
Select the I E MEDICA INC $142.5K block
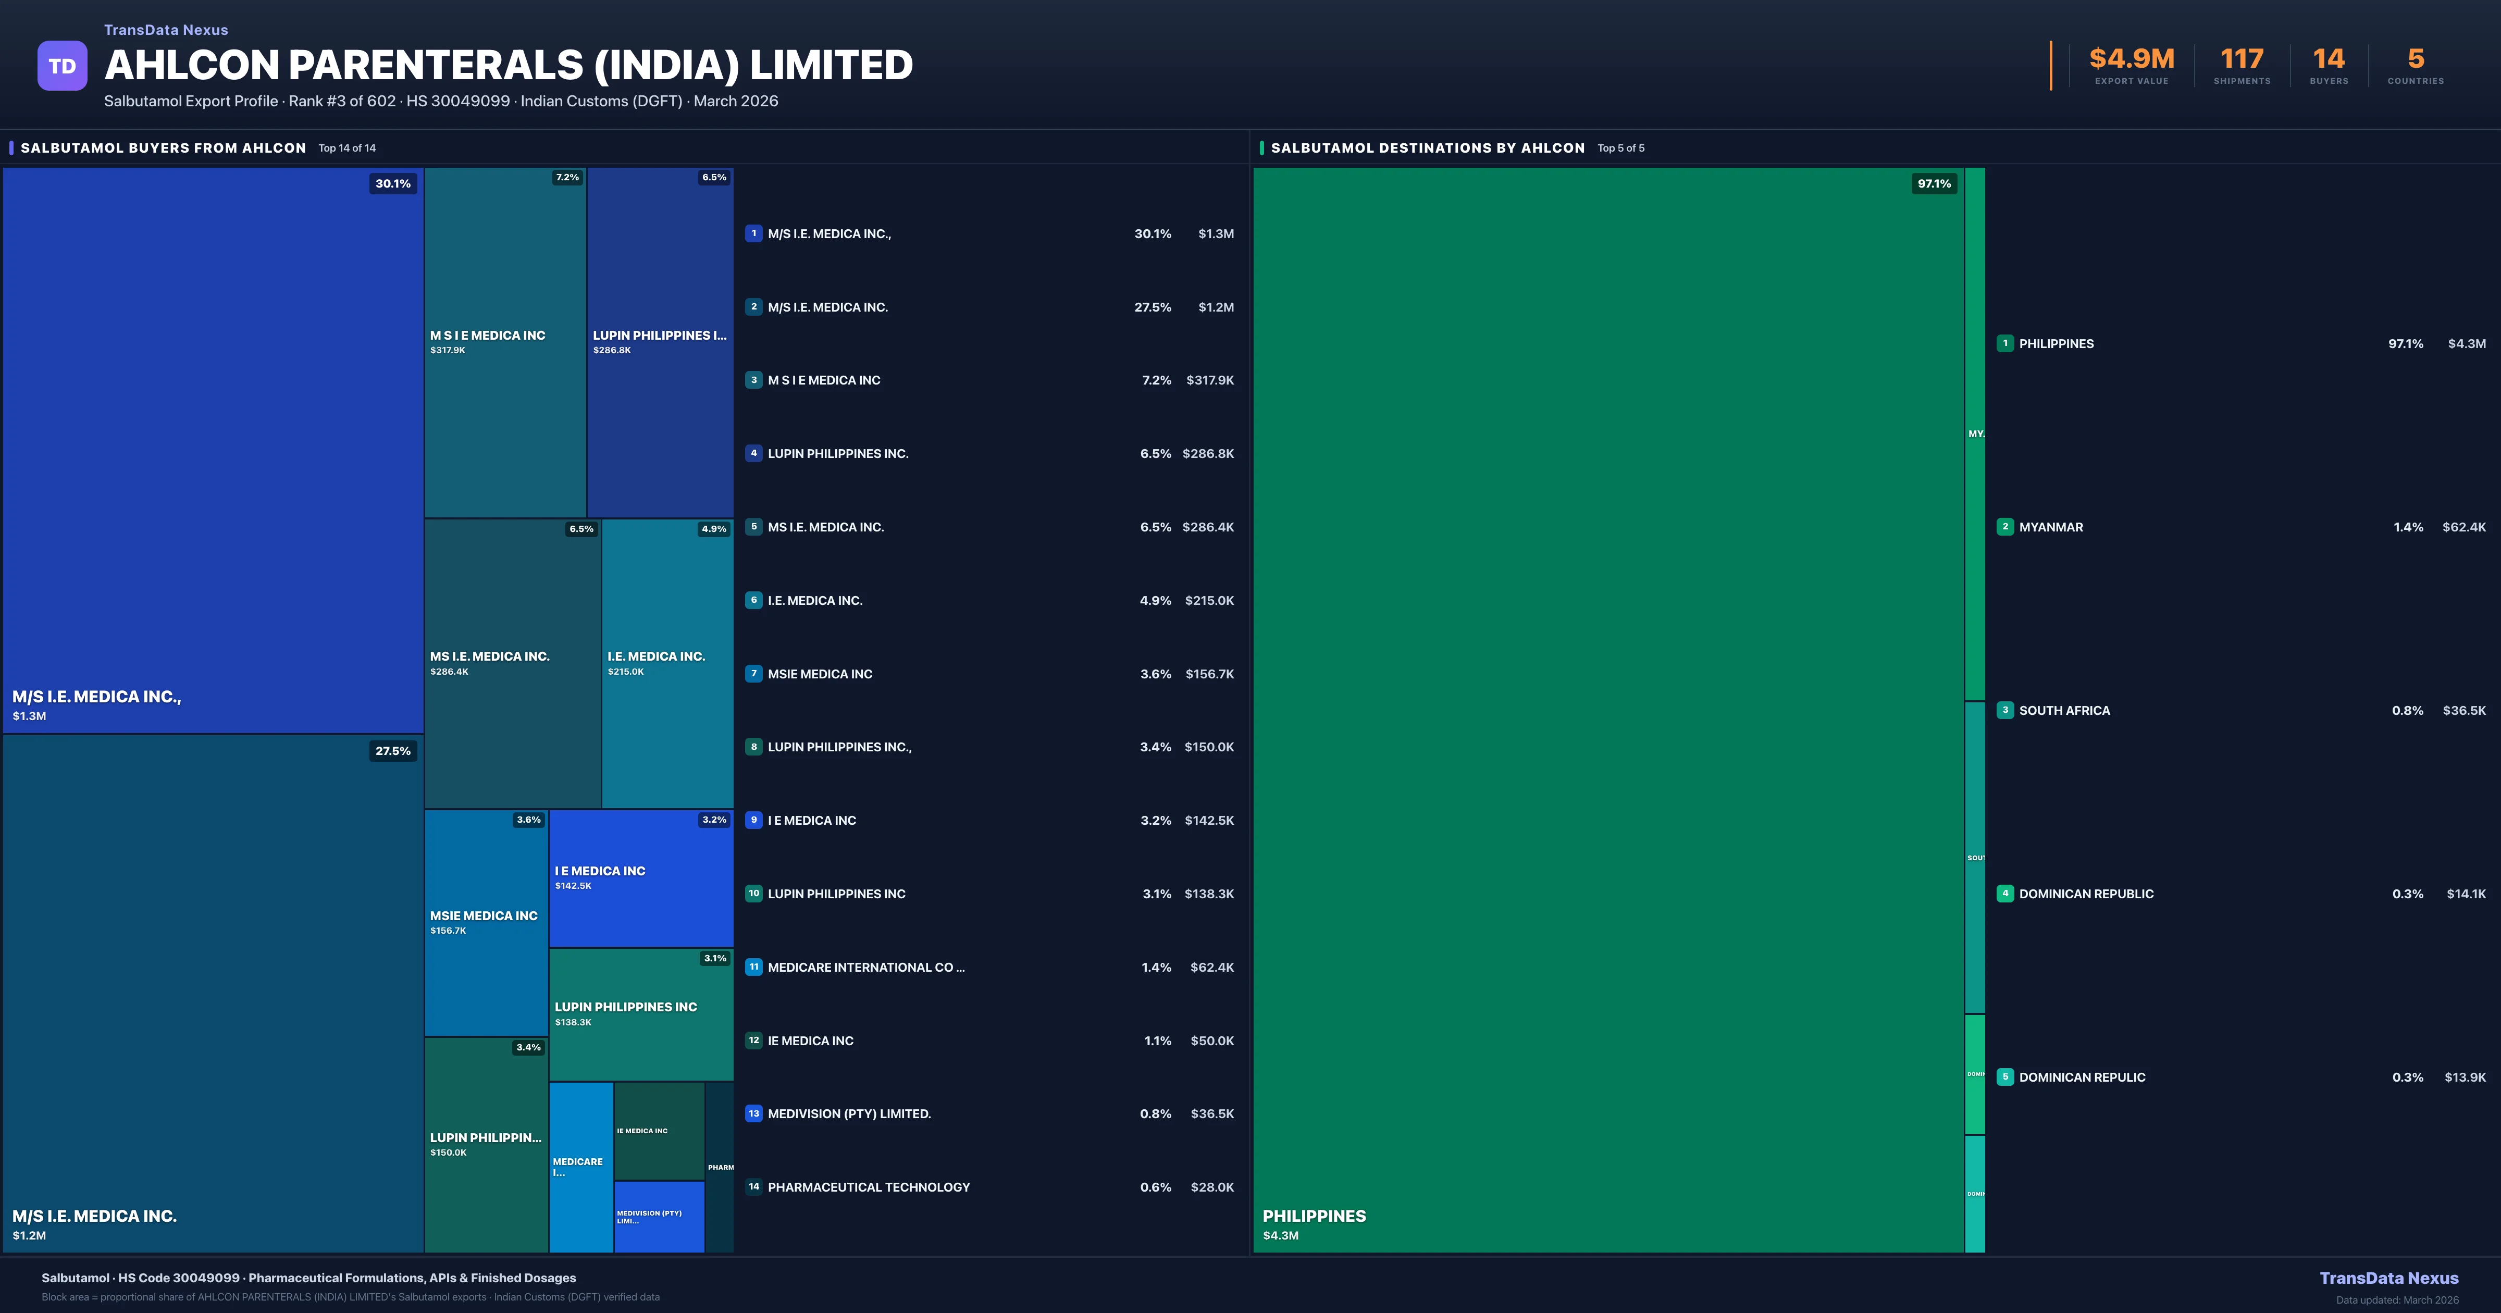tap(641, 878)
